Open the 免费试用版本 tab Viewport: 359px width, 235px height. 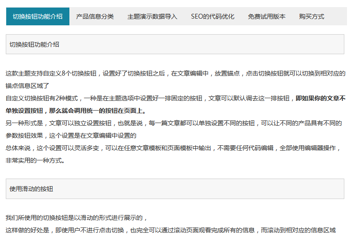coord(266,16)
